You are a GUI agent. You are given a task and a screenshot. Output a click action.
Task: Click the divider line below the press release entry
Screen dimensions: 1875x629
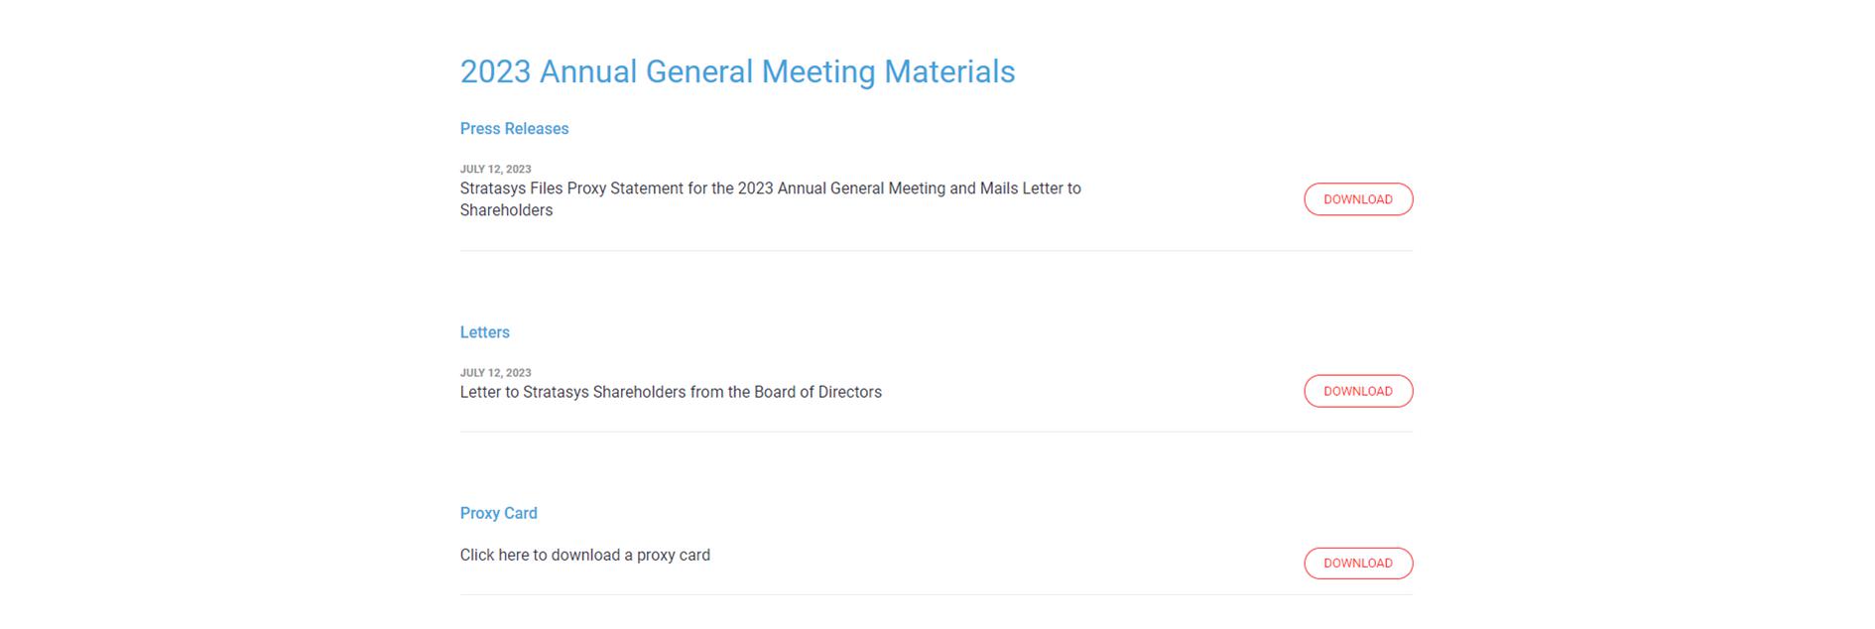click(x=936, y=251)
